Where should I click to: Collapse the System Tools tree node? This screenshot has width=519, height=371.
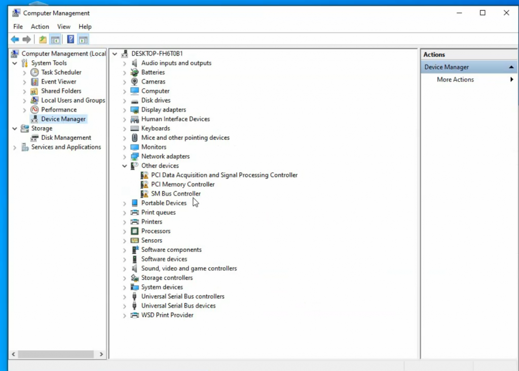coord(15,63)
